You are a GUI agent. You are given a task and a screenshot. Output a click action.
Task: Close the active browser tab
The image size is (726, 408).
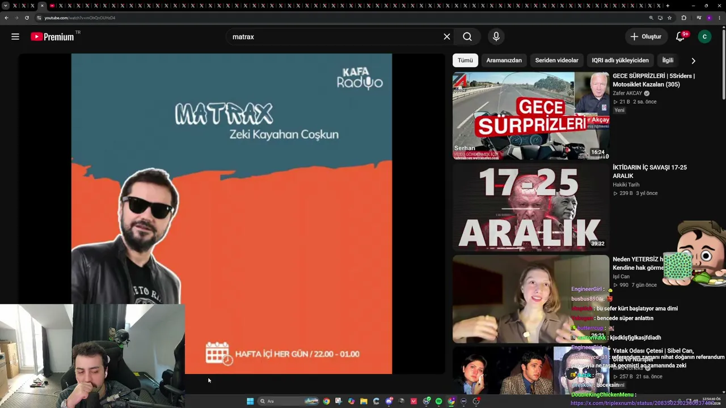pyautogui.click(x=41, y=6)
